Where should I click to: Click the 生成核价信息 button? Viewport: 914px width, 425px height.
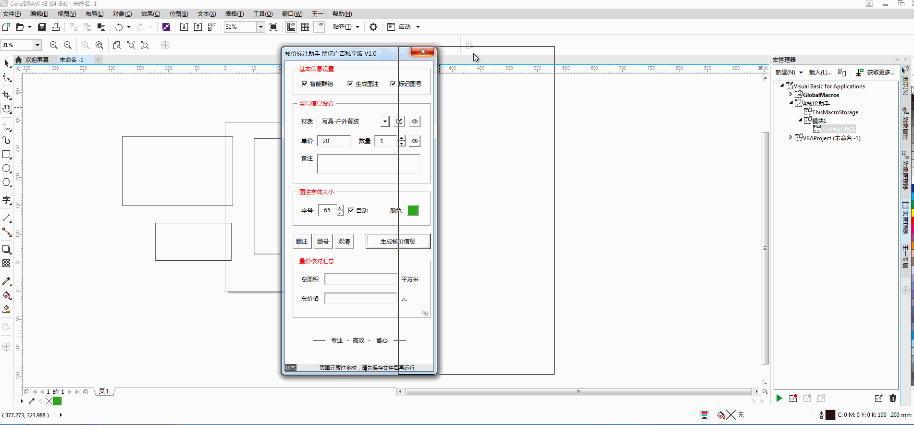(398, 242)
